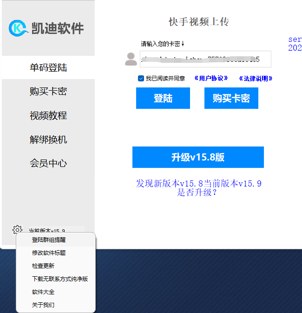The height and width of the screenshot is (313, 302).
Task: Click the 当前版本v15.9 status text
Action: point(47,231)
